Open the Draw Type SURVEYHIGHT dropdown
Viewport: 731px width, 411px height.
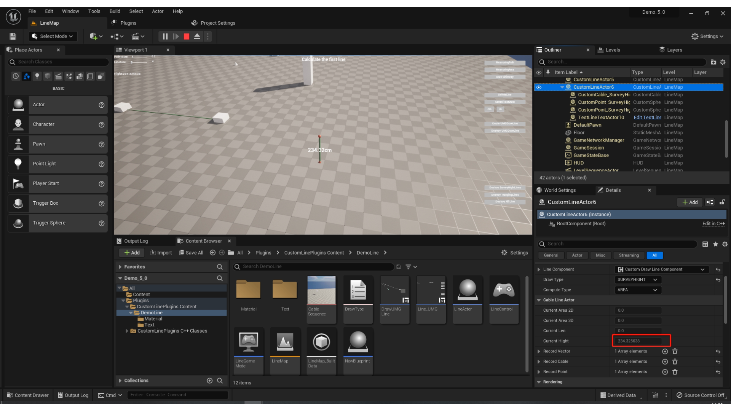click(x=637, y=280)
